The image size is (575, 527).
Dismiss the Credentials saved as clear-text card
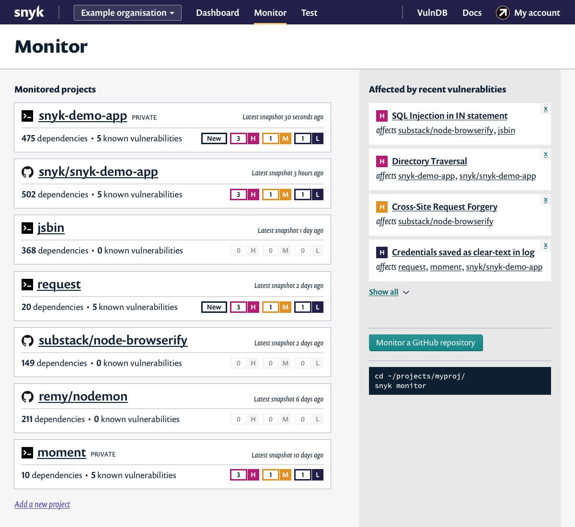coord(545,245)
